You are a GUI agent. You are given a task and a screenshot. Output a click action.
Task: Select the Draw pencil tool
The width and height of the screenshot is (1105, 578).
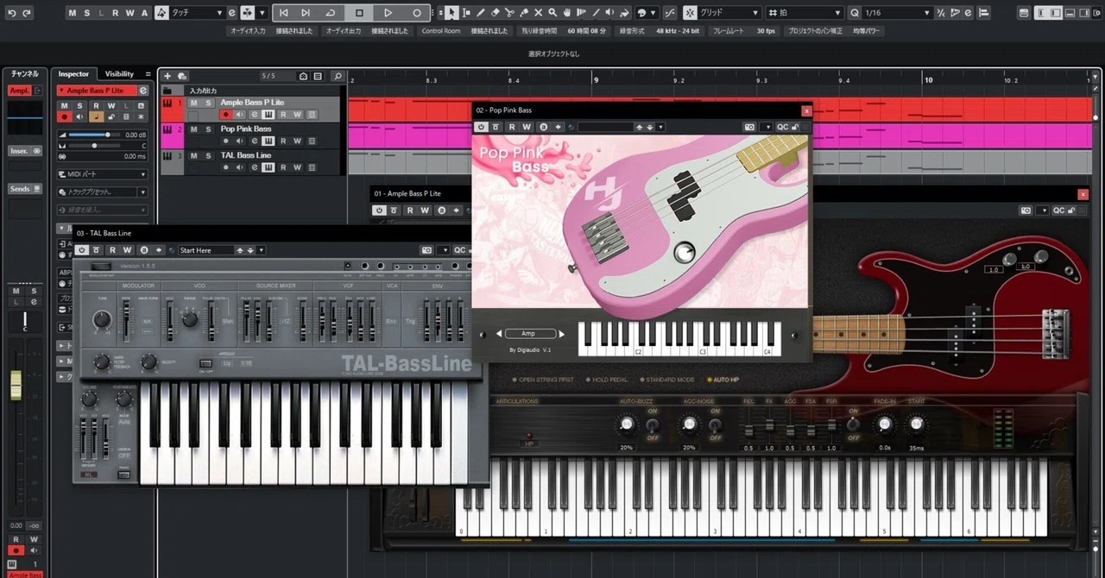pos(481,13)
